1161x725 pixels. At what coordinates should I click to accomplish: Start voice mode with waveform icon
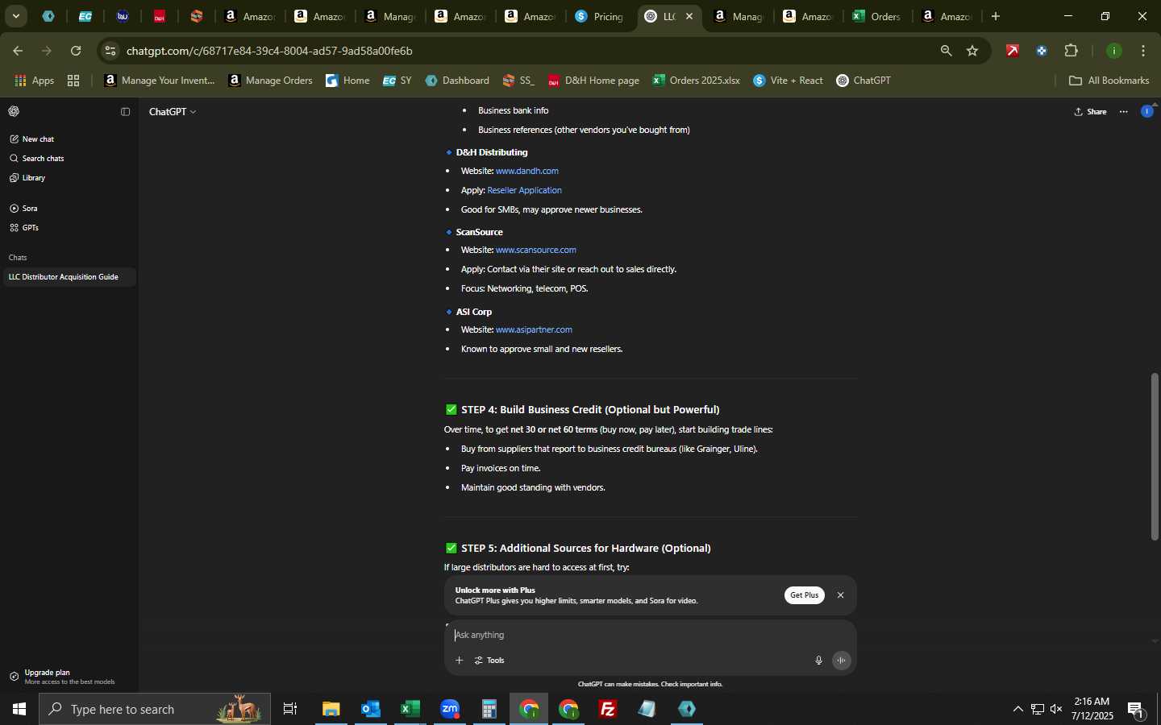point(841,661)
